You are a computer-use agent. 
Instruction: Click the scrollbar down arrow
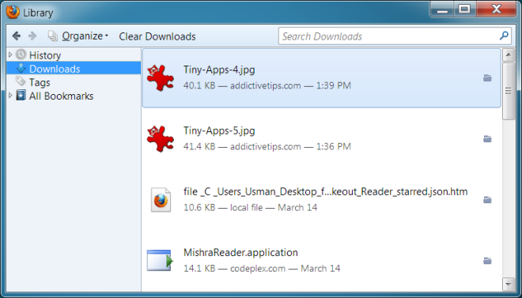click(509, 285)
